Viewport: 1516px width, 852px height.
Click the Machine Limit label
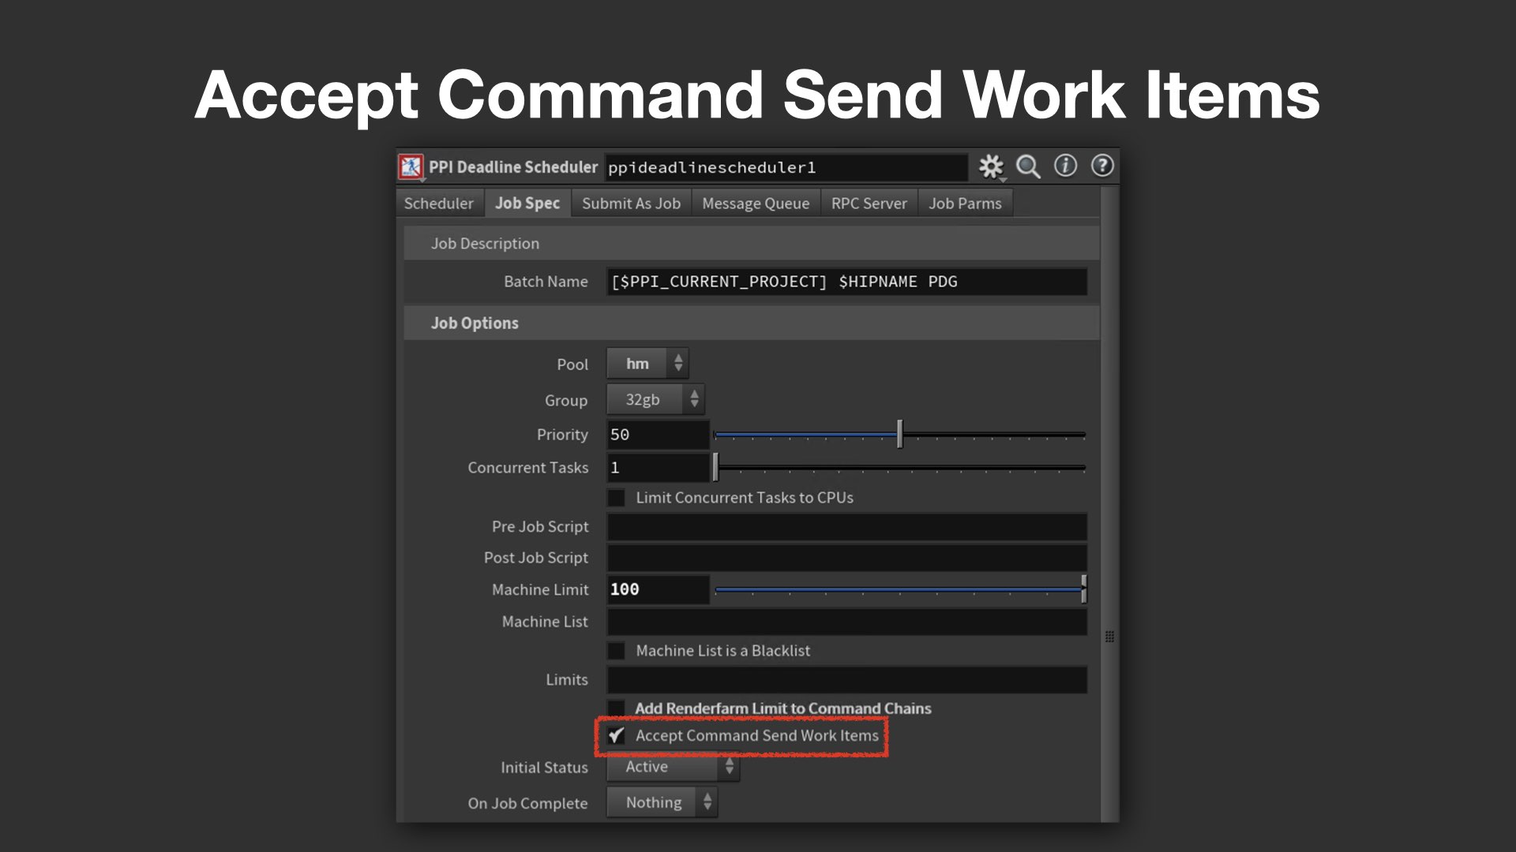540,590
